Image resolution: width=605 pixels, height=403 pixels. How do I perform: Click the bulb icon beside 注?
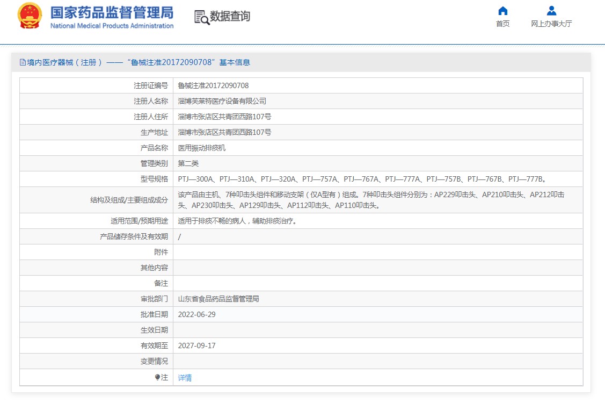click(x=157, y=378)
